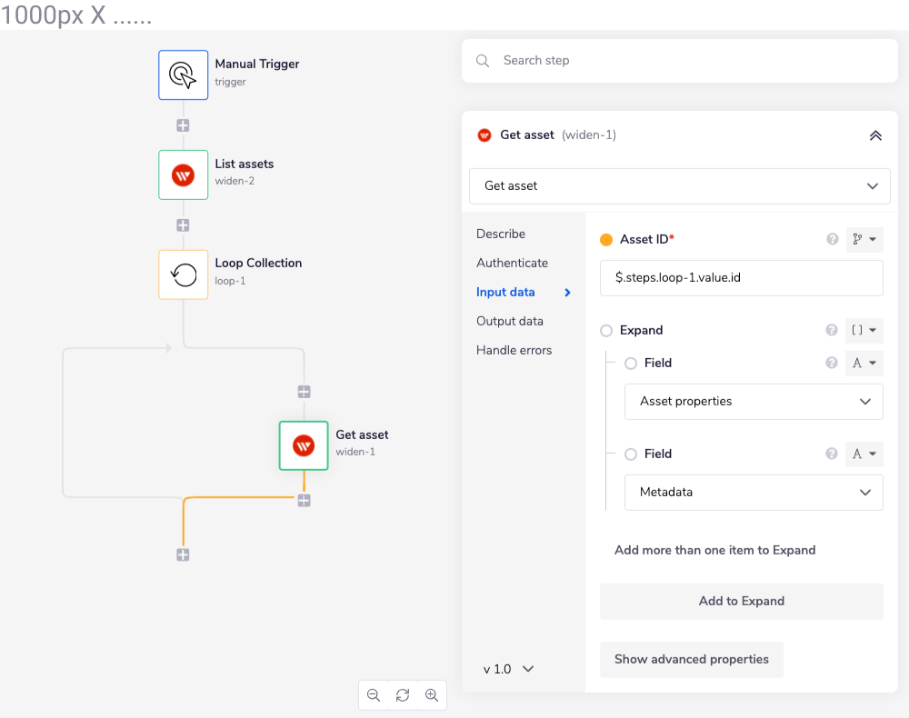Open the Asset properties dropdown
This screenshot has width=909, height=718.
pyautogui.click(x=754, y=402)
